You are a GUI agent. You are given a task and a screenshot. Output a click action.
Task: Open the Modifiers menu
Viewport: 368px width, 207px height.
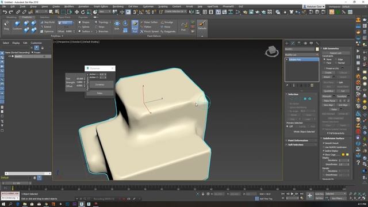(69, 6)
